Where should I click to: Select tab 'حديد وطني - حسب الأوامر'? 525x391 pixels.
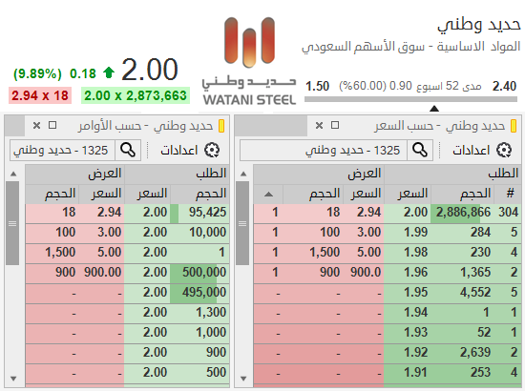(x=145, y=126)
